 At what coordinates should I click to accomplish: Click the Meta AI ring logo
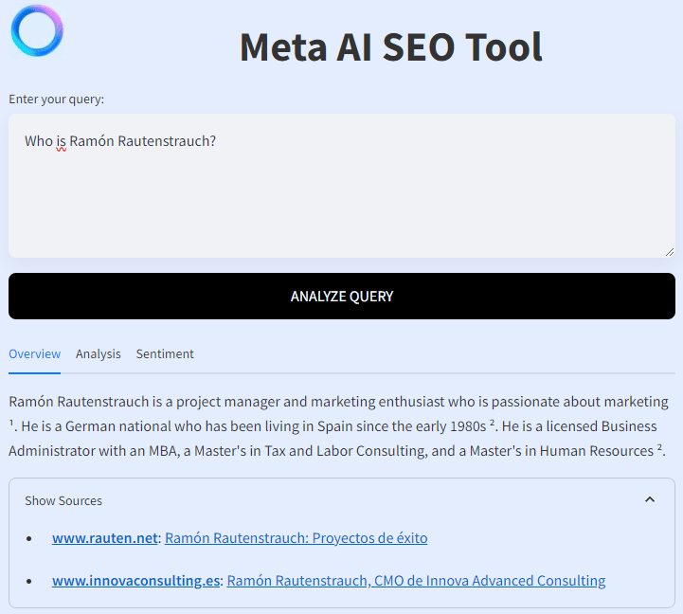pos(37,30)
